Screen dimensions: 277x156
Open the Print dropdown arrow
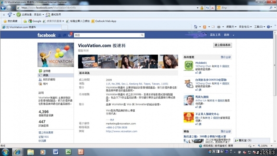[x=223, y=27]
